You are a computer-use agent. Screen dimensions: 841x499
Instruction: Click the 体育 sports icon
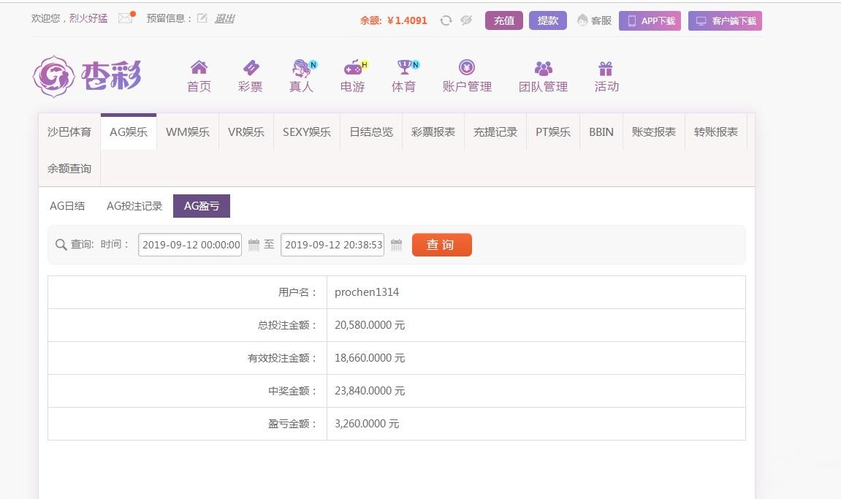[403, 68]
